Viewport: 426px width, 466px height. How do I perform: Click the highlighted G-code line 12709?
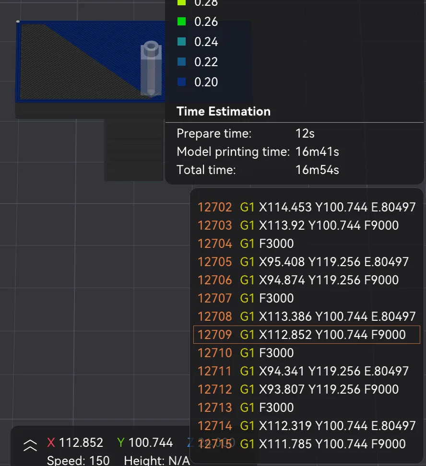tap(307, 335)
